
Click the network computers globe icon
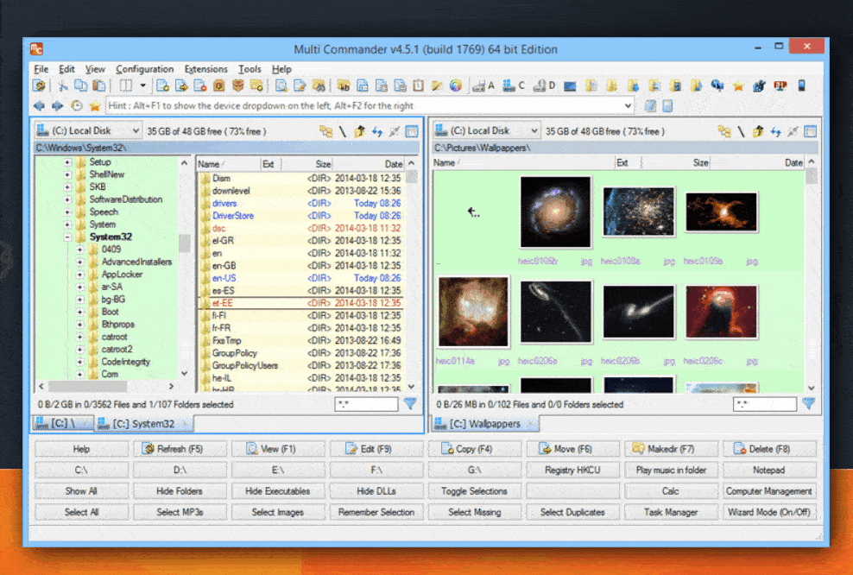click(x=717, y=85)
